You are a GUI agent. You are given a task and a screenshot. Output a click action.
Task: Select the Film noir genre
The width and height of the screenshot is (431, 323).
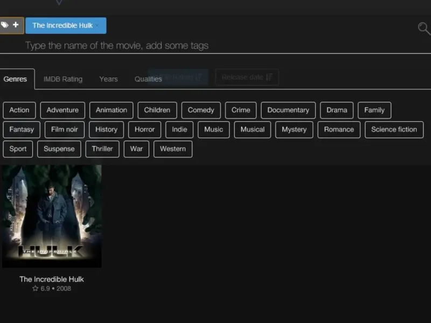(65, 130)
